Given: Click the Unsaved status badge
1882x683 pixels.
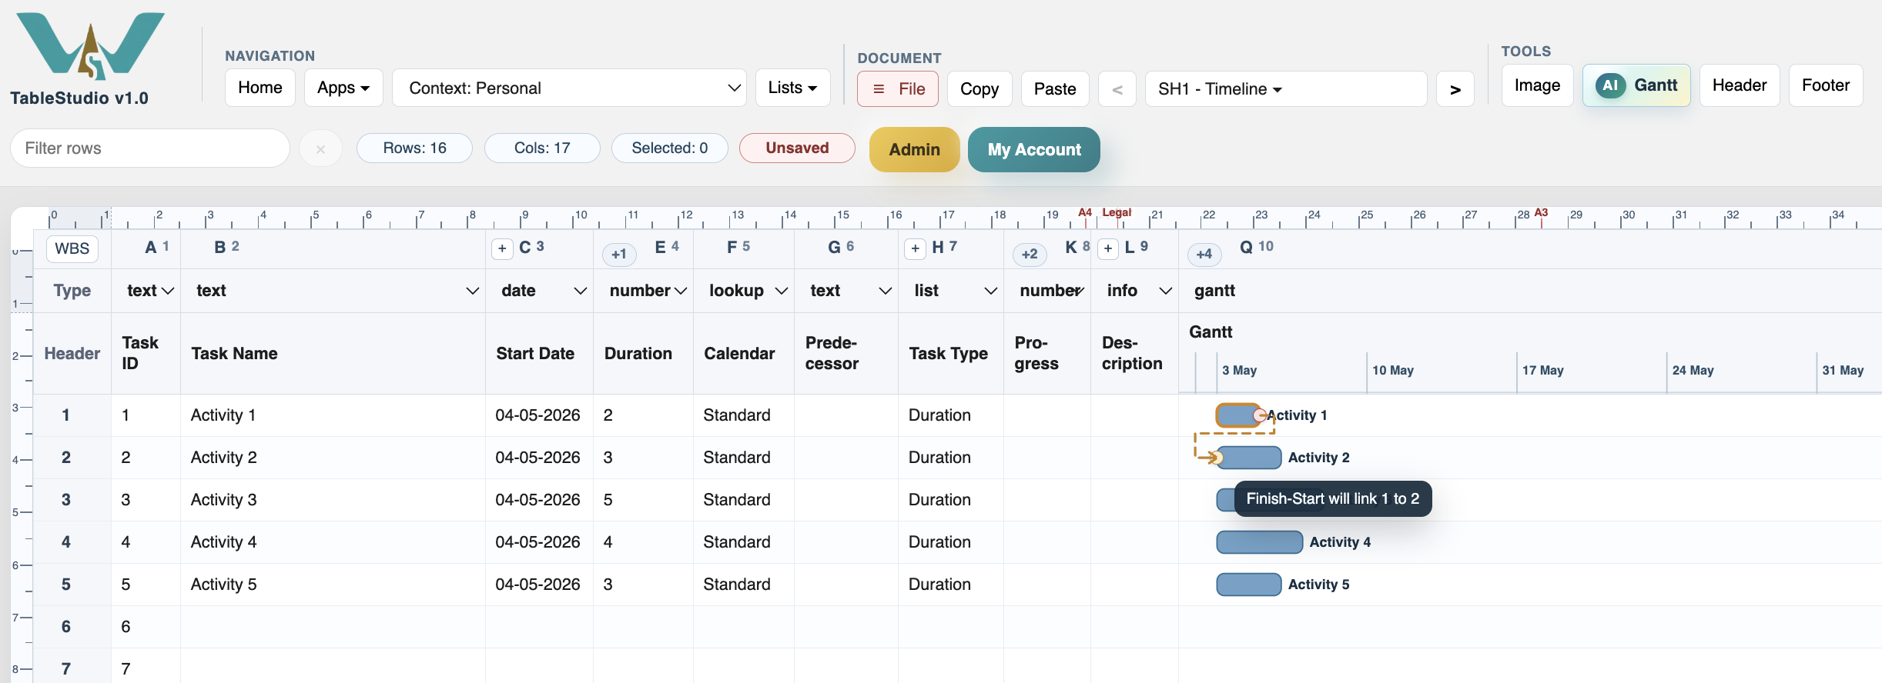Looking at the screenshot, I should pos(797,148).
